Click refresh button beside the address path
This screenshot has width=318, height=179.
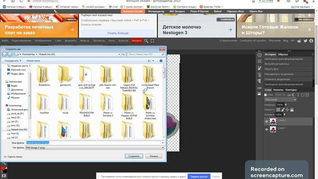[x=124, y=54]
